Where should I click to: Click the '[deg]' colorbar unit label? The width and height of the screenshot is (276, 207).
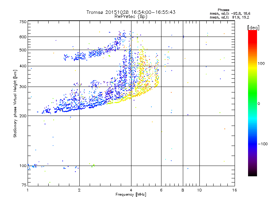(253, 28)
